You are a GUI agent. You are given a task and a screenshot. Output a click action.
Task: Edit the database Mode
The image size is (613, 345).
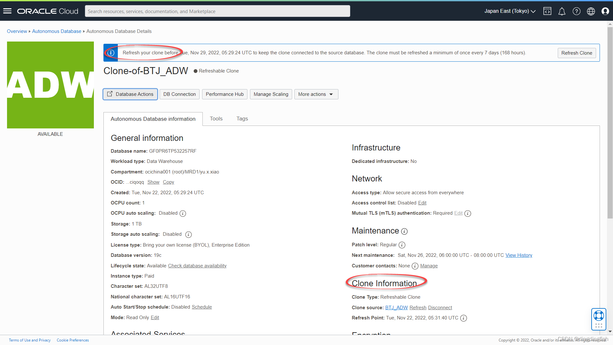(x=155, y=318)
